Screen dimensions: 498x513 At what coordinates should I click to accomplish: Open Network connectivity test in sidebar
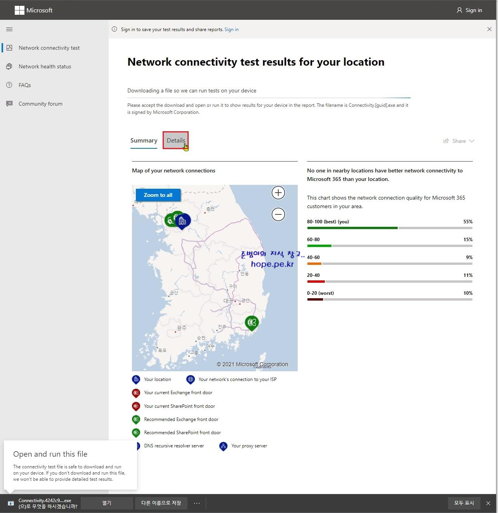pos(49,48)
